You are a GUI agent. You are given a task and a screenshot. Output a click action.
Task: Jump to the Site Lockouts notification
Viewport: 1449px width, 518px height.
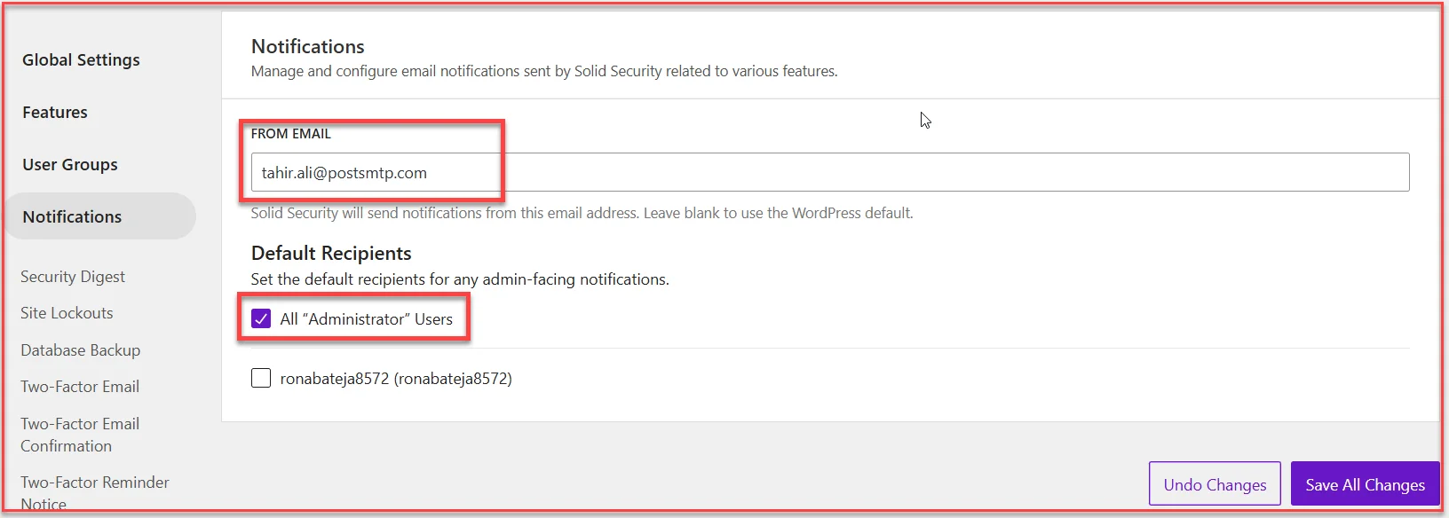[x=67, y=313]
